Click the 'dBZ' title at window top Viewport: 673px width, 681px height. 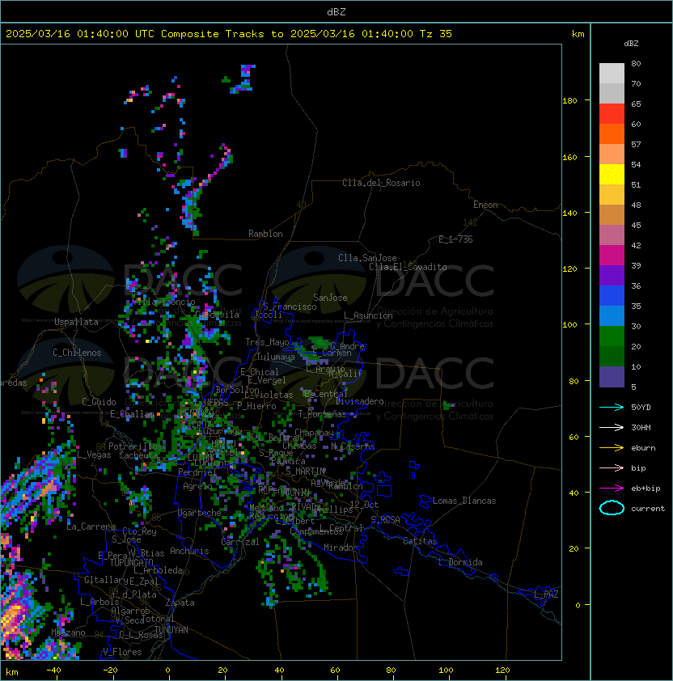[x=336, y=12]
